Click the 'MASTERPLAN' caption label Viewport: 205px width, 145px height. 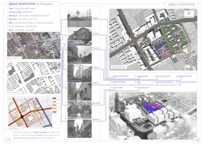pos(119,67)
